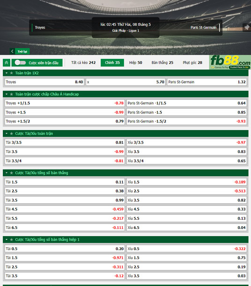Choose Paris St-Germain -1.5 at 0.85
The image size is (251, 286).
(x=186, y=112)
